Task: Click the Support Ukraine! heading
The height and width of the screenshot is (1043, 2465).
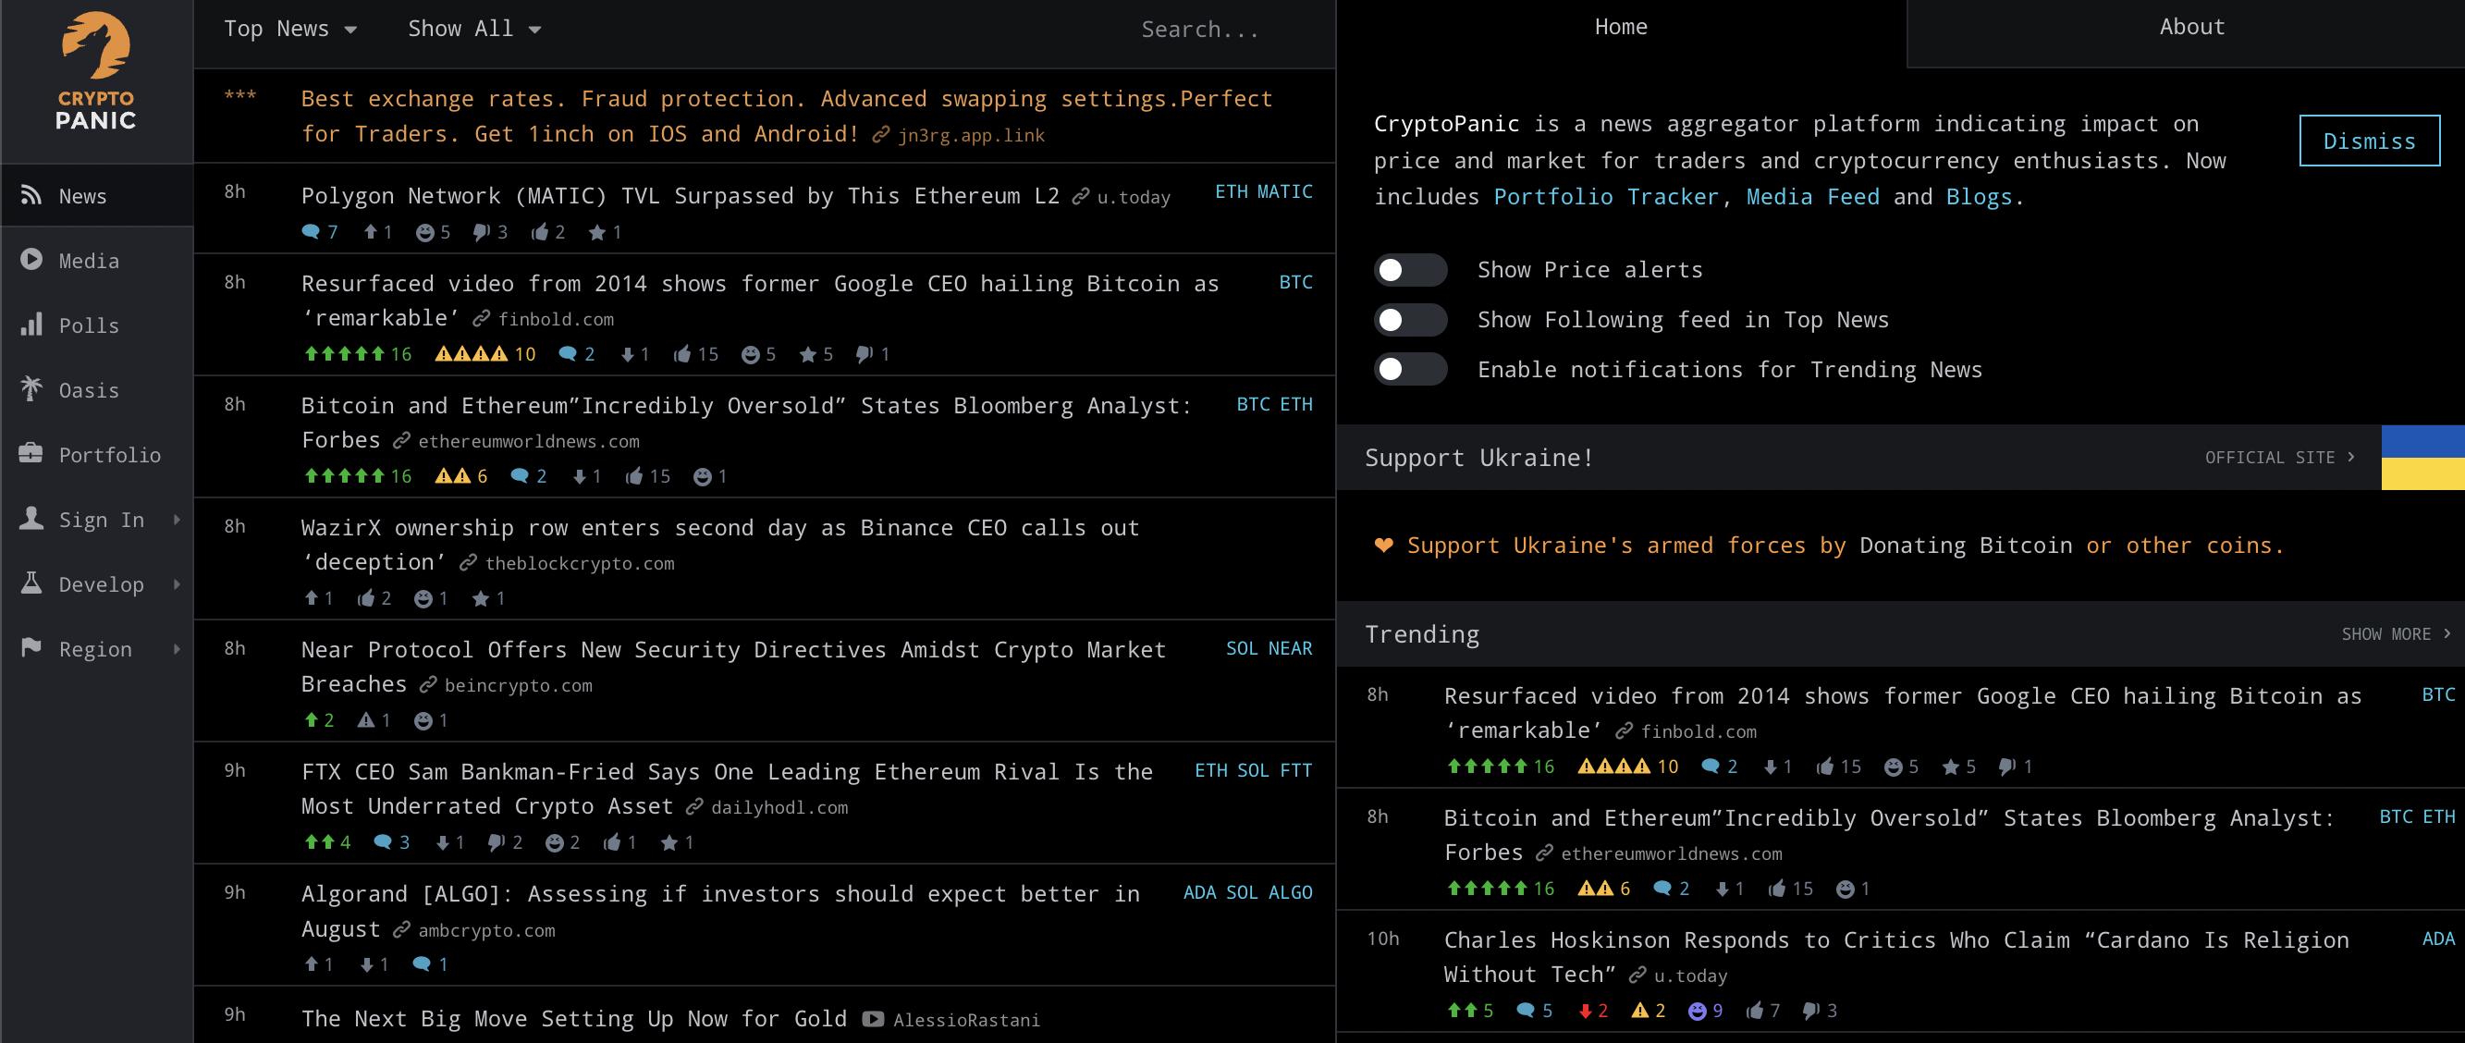Action: point(1478,458)
